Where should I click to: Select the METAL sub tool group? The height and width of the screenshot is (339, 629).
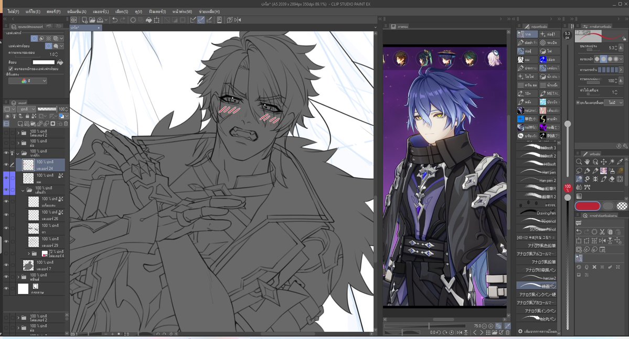[549, 93]
